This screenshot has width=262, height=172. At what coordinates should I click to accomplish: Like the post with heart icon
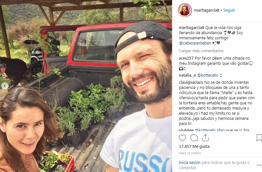(182, 138)
